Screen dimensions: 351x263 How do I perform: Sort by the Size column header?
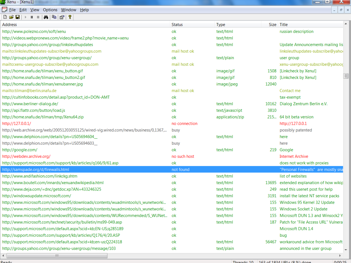point(269,25)
